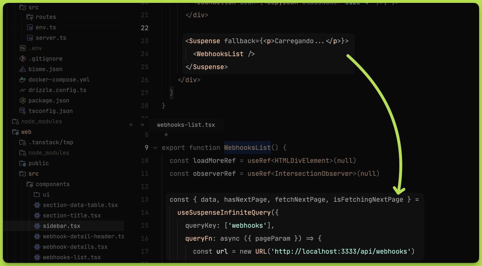Open section-title.tsx file
Screen dimensions: 482x266
[x=72, y=215]
